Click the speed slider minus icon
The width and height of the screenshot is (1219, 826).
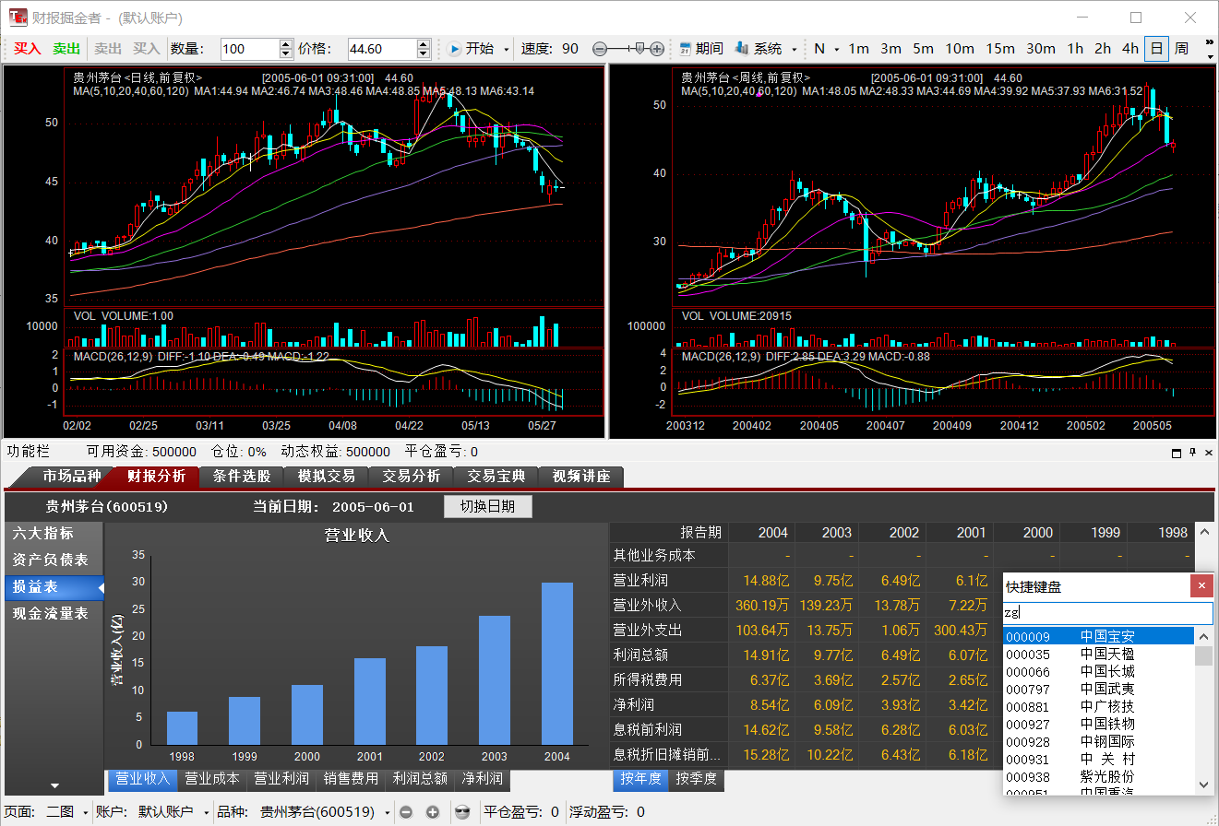(600, 49)
